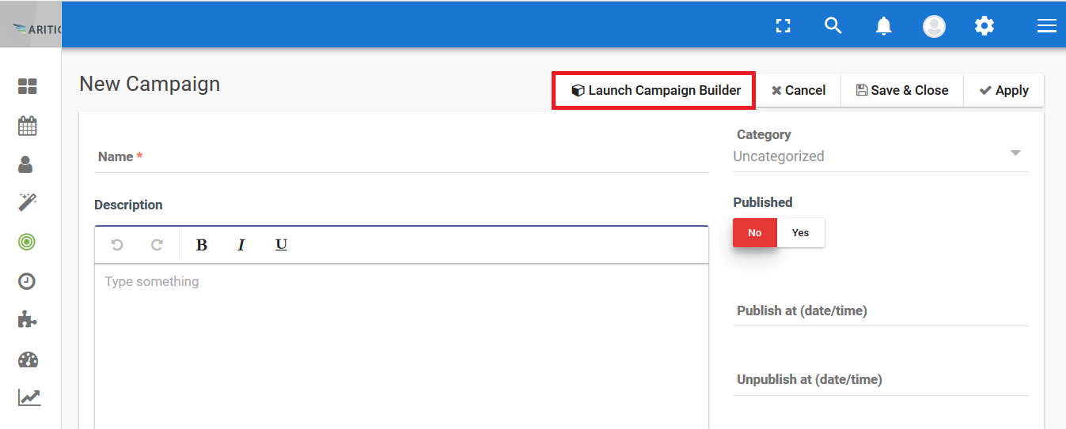Open the gauge icon in sidebar
This screenshot has width=1066, height=429.
click(x=28, y=359)
